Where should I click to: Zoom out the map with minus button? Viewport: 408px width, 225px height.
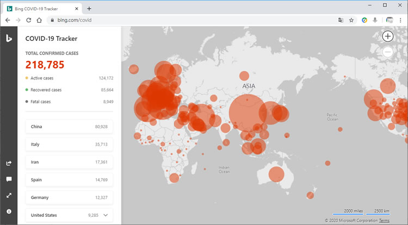(387, 52)
